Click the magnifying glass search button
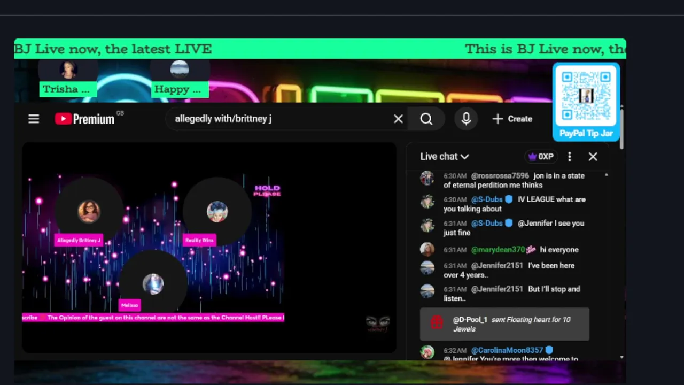This screenshot has width=684, height=385. (426, 119)
